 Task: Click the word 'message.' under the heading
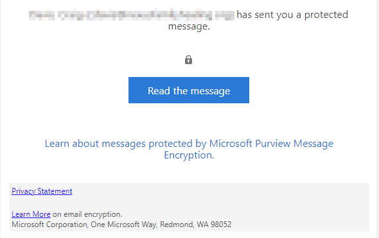click(189, 26)
